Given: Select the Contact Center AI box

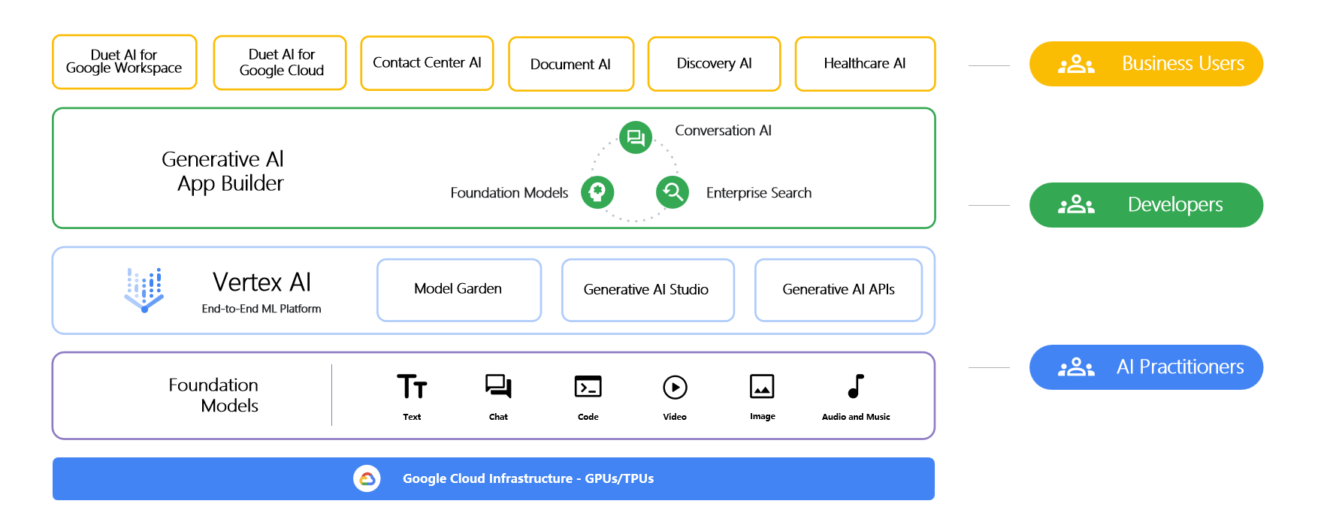Looking at the screenshot, I should click(427, 63).
